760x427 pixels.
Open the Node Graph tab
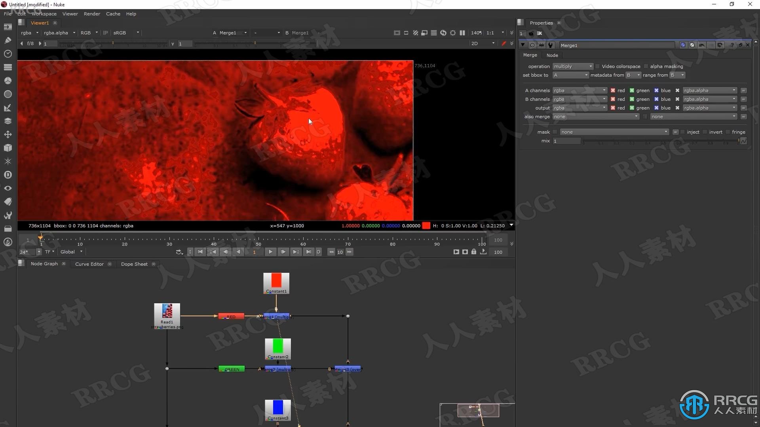[44, 264]
